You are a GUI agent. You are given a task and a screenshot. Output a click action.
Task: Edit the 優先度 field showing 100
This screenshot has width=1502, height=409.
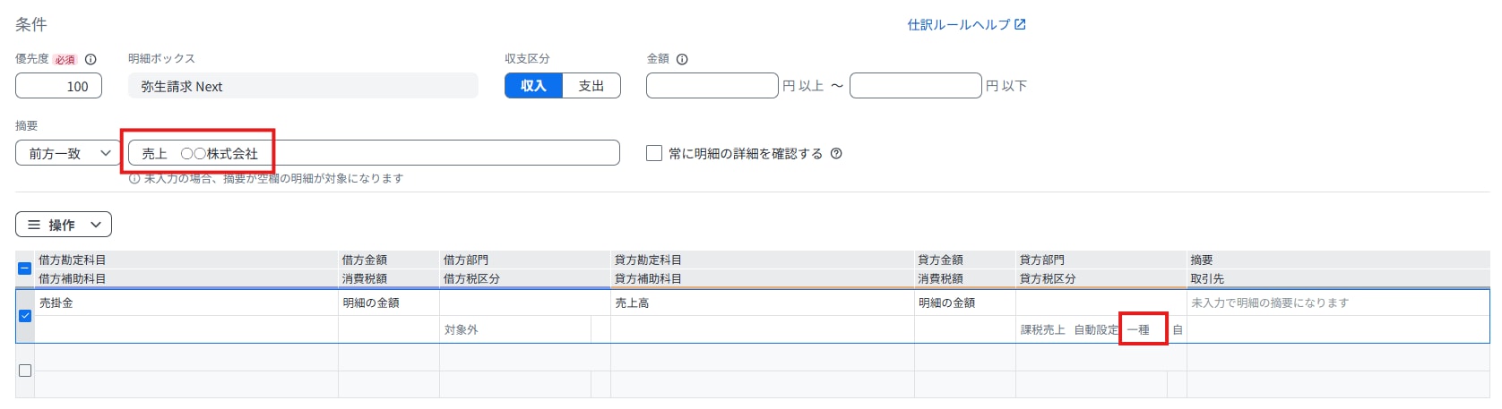coord(58,86)
